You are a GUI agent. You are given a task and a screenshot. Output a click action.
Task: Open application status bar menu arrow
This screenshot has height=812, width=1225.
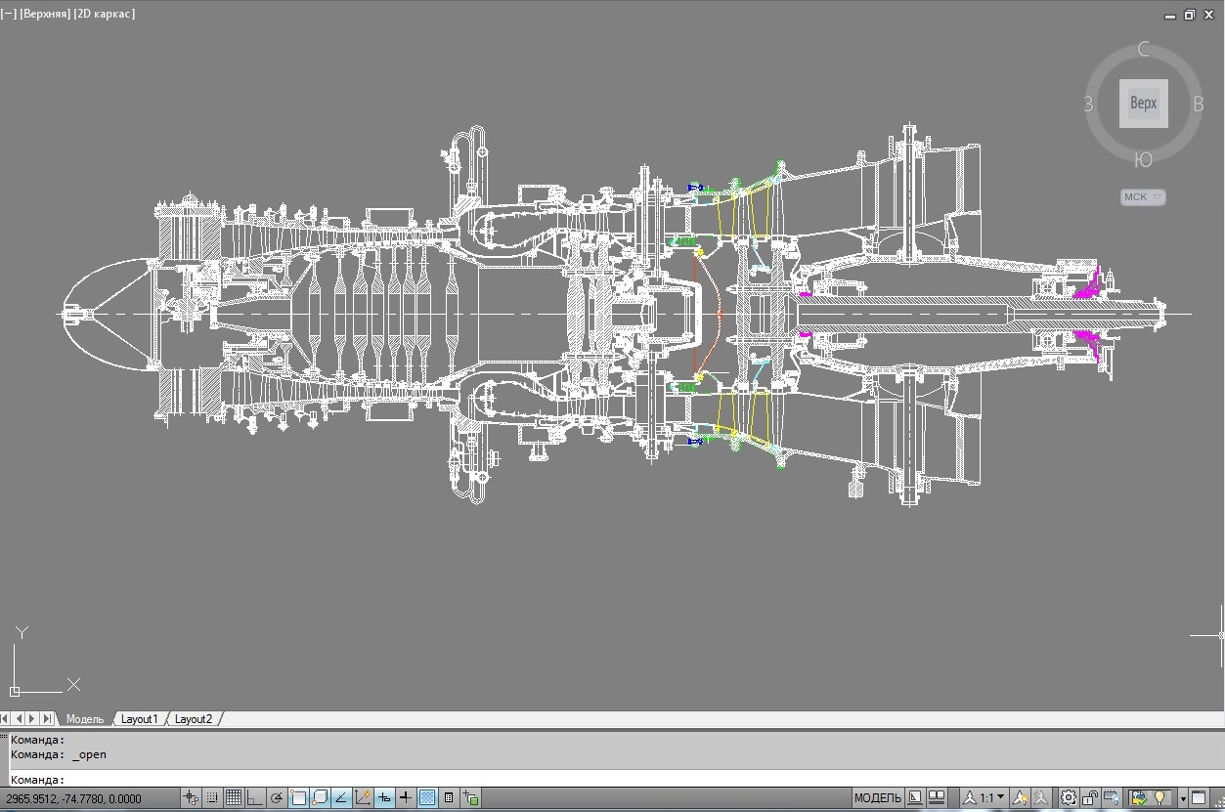1183,798
